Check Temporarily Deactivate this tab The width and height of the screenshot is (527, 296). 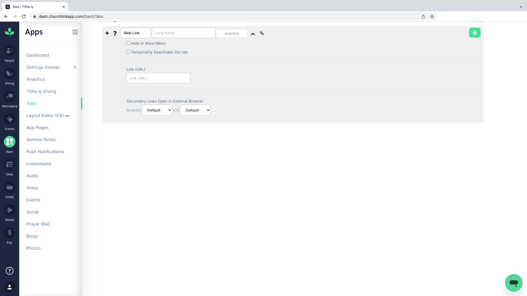(x=128, y=52)
